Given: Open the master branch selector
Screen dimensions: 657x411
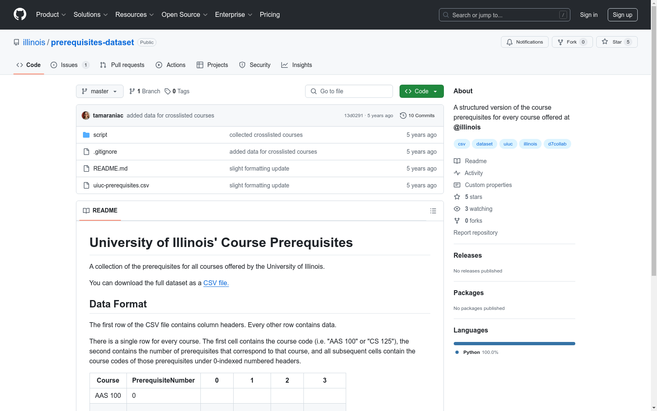Looking at the screenshot, I should point(100,91).
